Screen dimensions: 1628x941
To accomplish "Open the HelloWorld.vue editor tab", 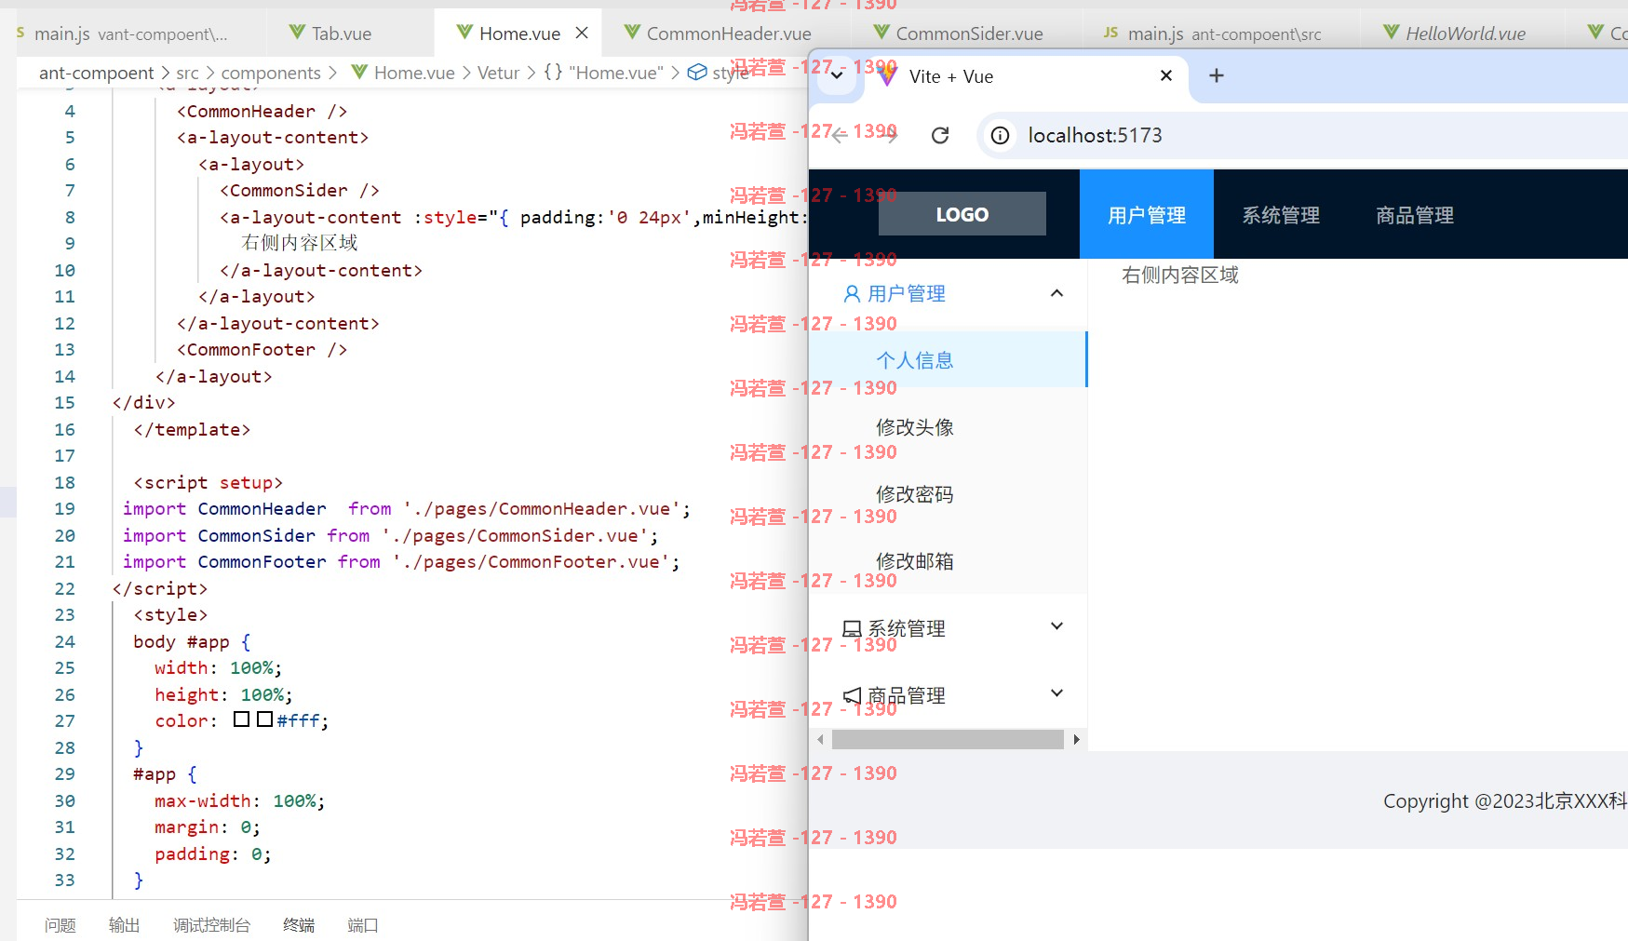I will point(1465,34).
